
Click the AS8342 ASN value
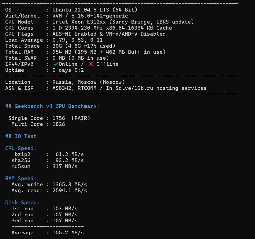[62, 88]
